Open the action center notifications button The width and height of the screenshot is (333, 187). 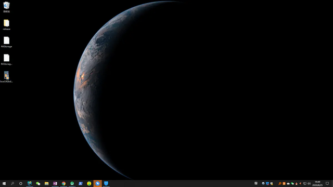pos(327,183)
